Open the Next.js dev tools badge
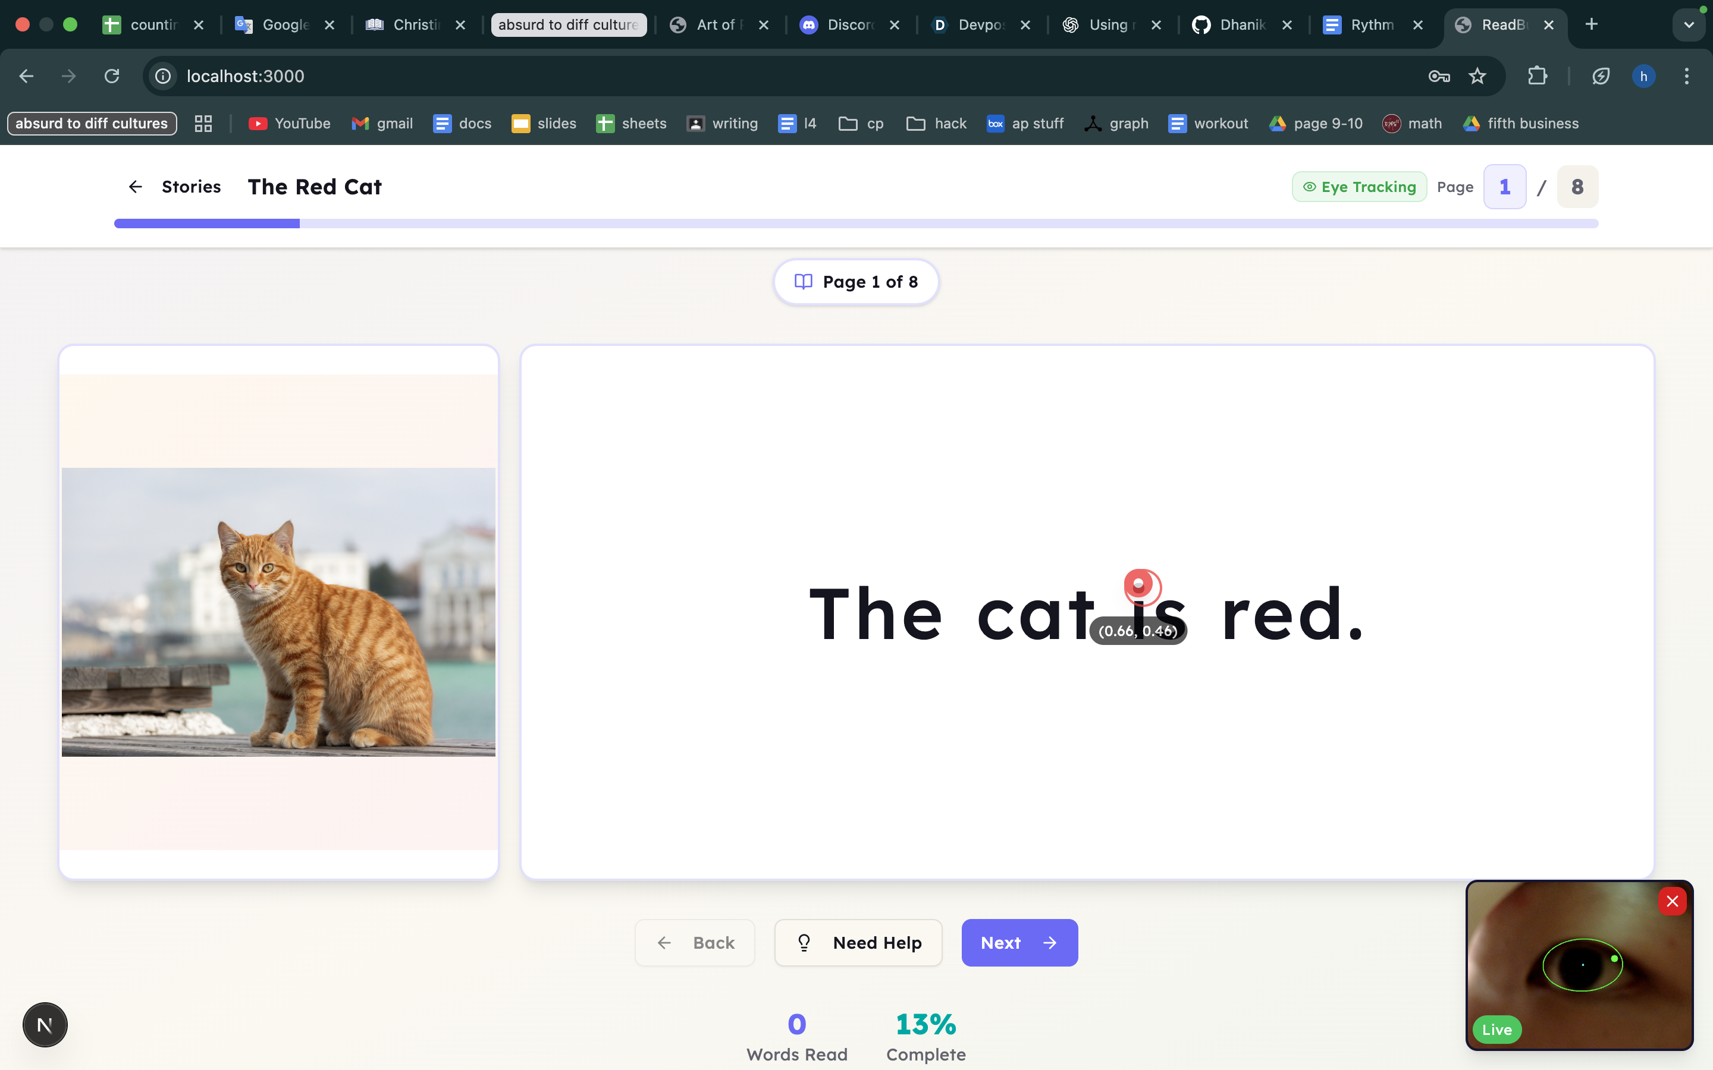Image resolution: width=1713 pixels, height=1070 pixels. (x=45, y=1024)
